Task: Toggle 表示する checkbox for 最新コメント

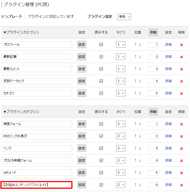Action: [101, 69]
